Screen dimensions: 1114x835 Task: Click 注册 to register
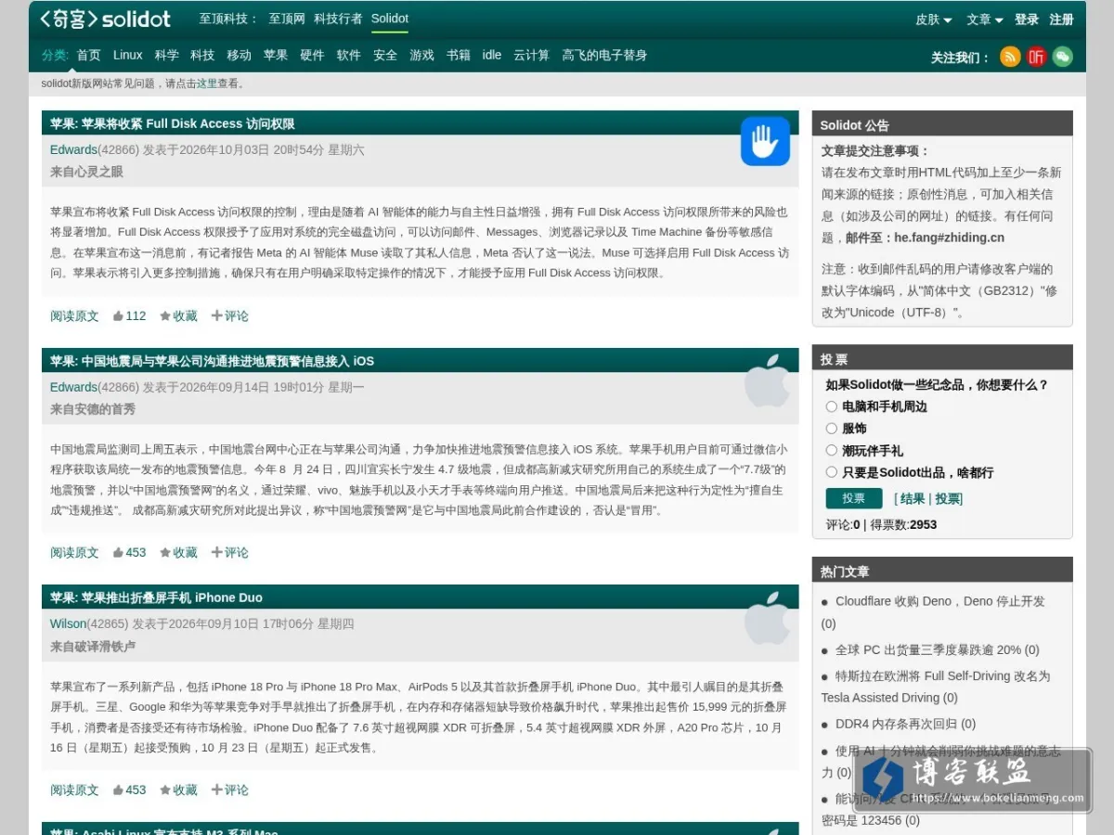coord(1062,19)
